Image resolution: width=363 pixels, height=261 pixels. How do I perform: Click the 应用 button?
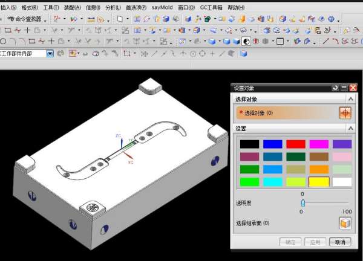[x=314, y=242]
